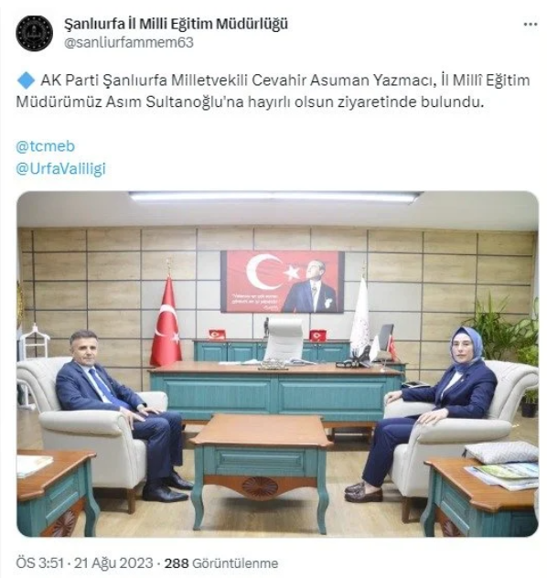
Task: Open the Şanlıurfa İl Milli Eğitim Müdürlüğü account name
Action: coord(176,24)
